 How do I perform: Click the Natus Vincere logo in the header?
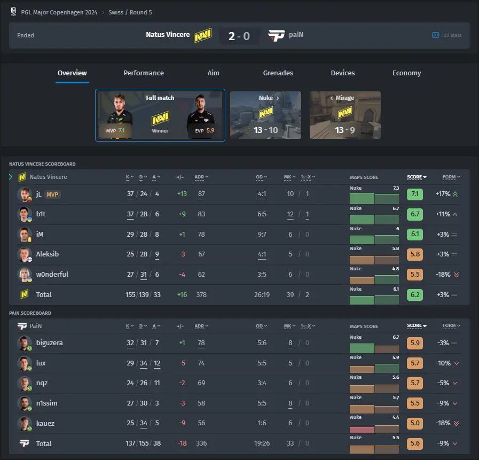coord(202,35)
